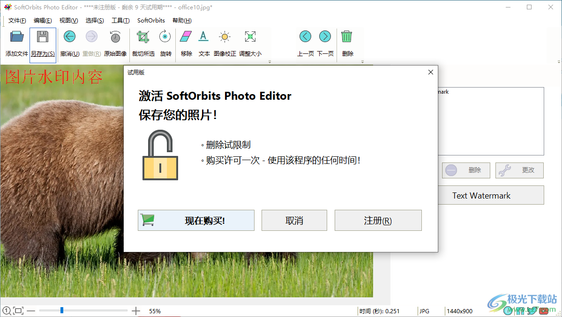Viewport: 562px width, 317px height.
Task: Open the 图像校正 correction tool
Action: [224, 42]
